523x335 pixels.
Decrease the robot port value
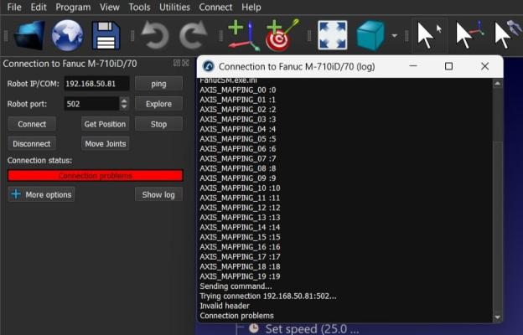pos(124,107)
